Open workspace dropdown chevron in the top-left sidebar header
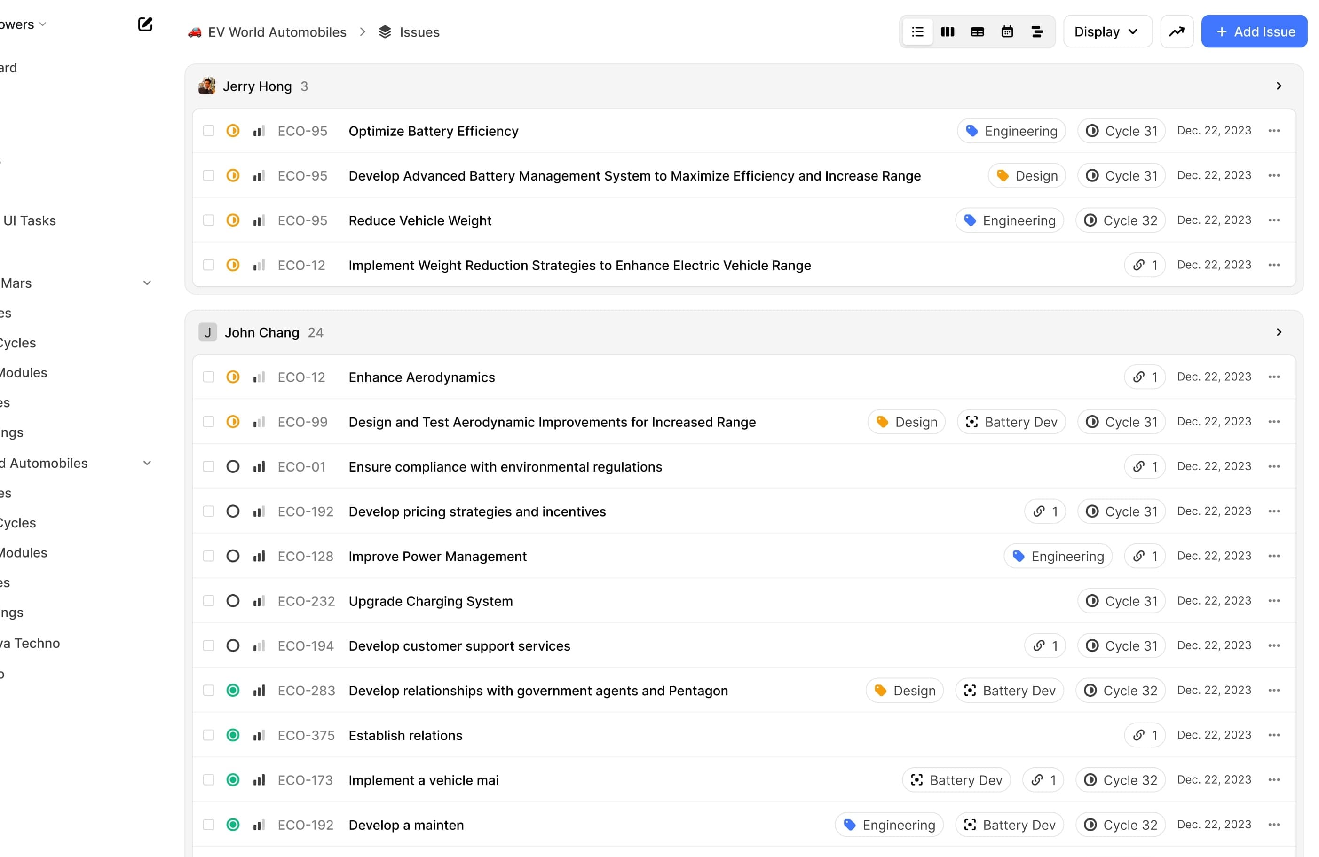 click(x=43, y=24)
